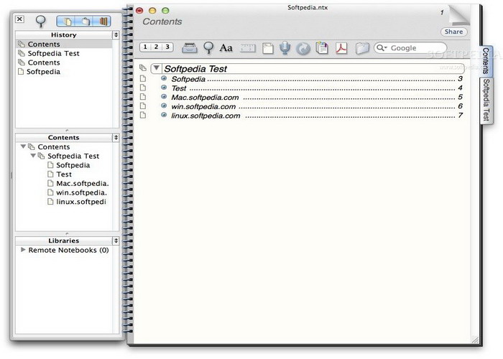Open the Aa fonts tool
503x359 pixels.
pyautogui.click(x=226, y=48)
